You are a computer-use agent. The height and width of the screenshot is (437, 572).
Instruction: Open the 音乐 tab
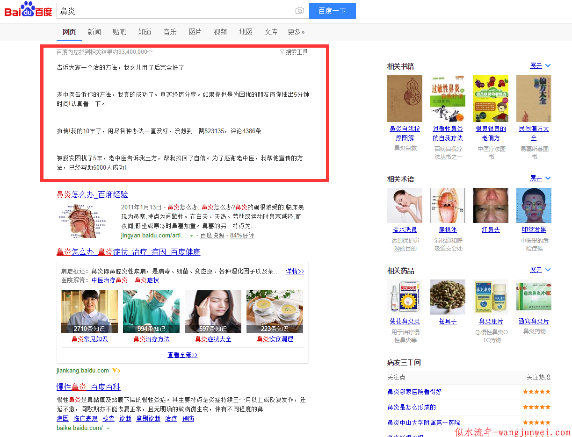pyautogui.click(x=170, y=32)
